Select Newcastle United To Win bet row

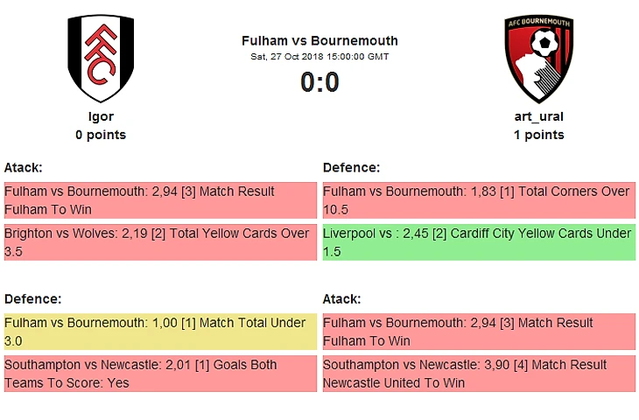[x=479, y=374]
